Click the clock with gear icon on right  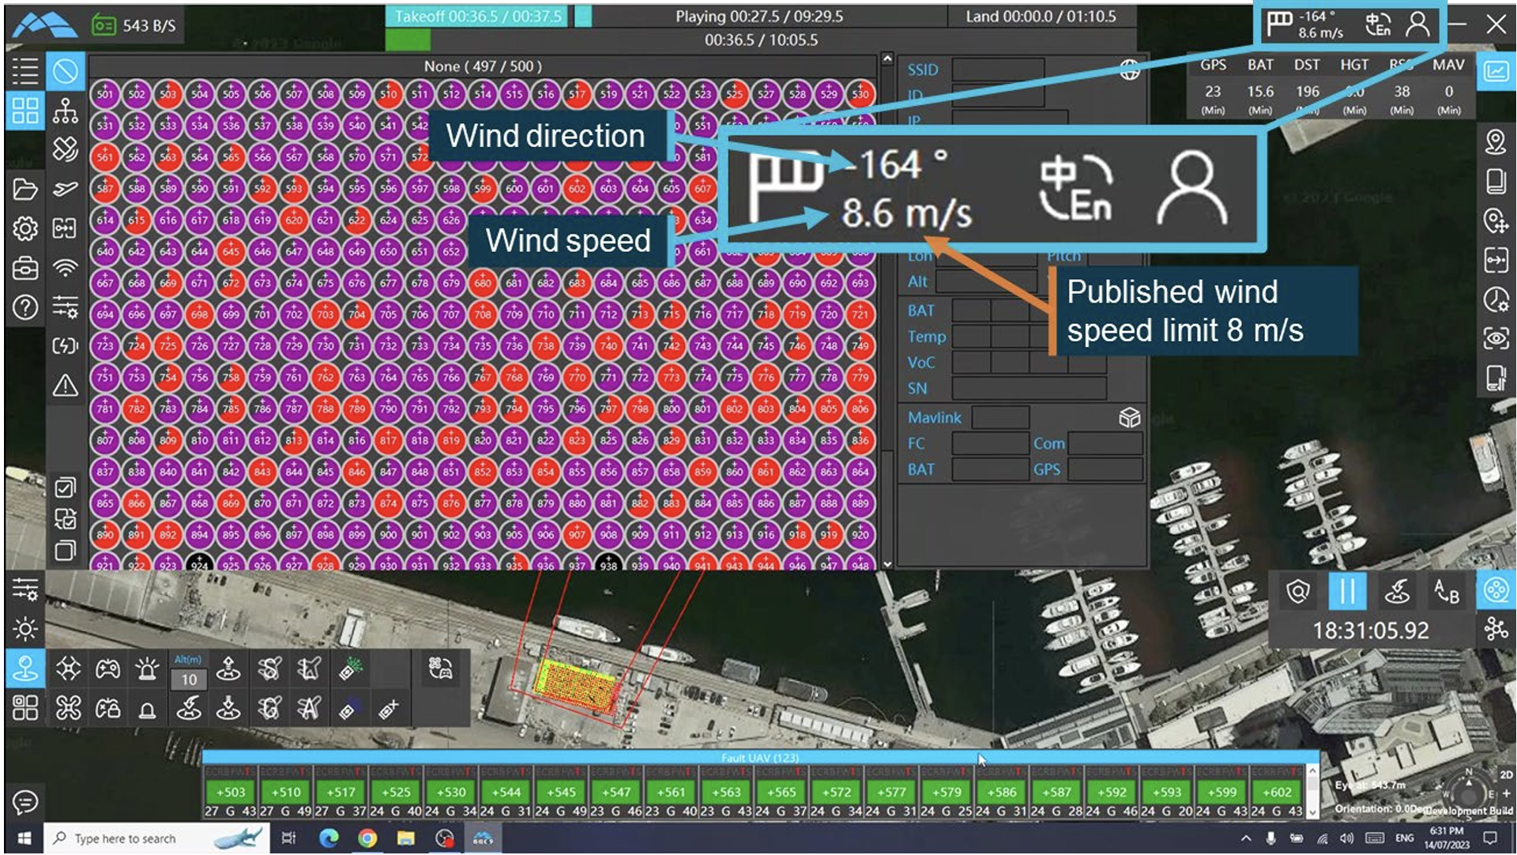1496,299
